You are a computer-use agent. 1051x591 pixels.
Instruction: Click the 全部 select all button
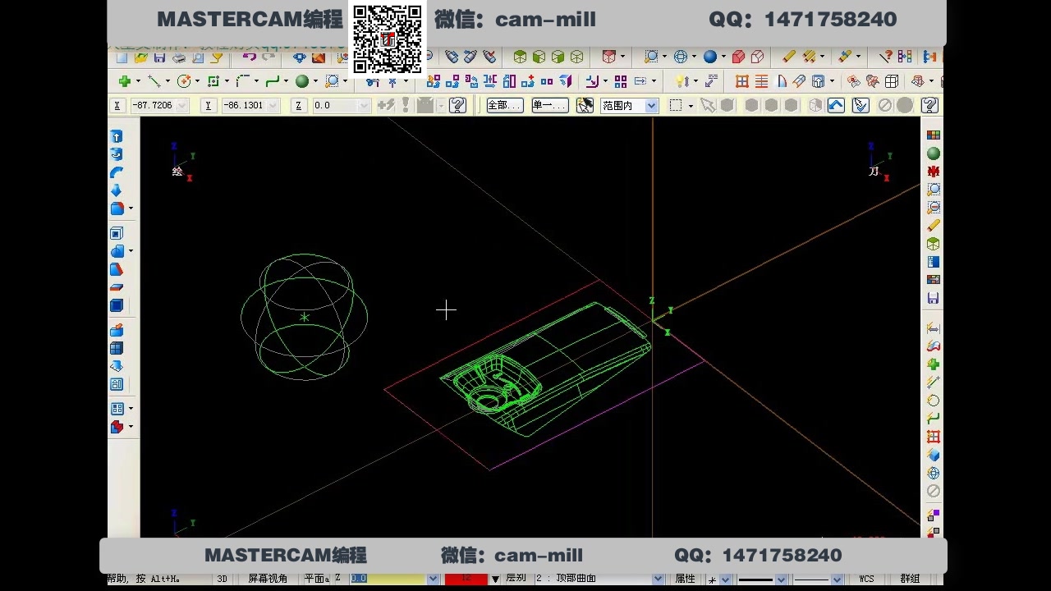point(503,105)
